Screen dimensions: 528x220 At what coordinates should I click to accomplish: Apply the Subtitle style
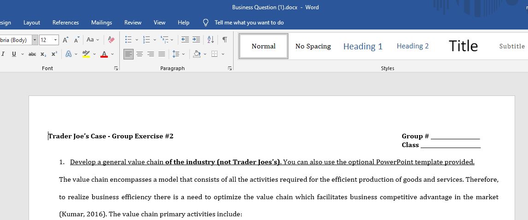(x=511, y=46)
